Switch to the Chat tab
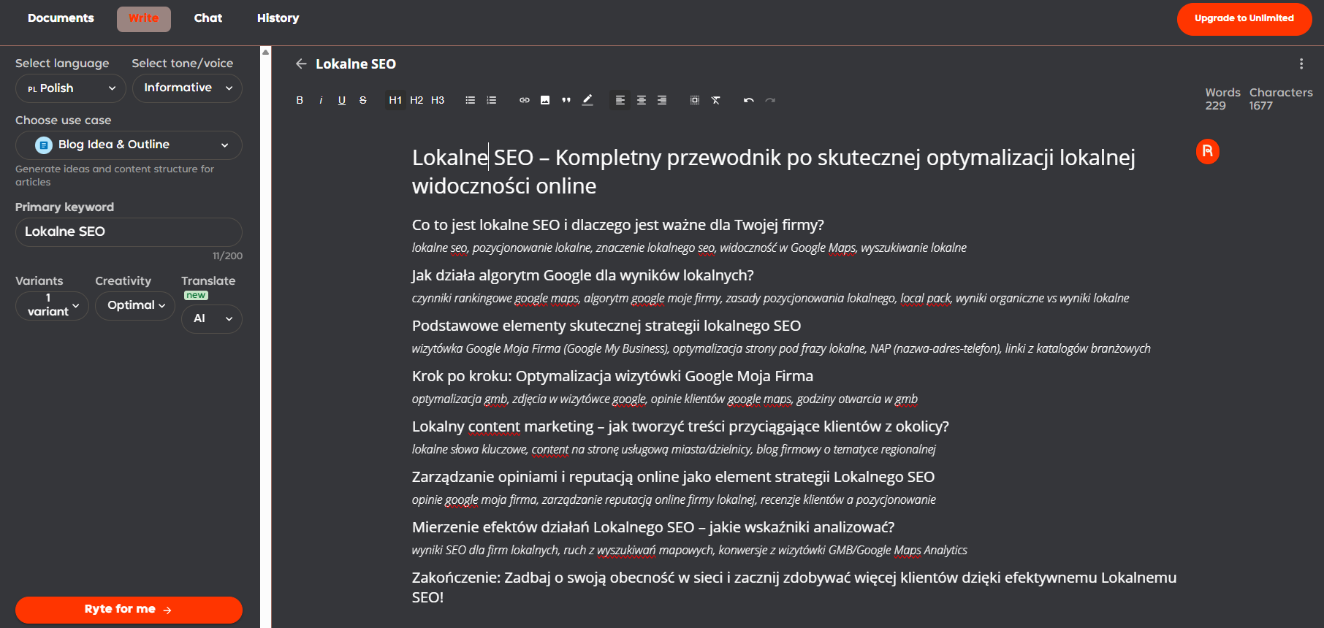 (208, 18)
